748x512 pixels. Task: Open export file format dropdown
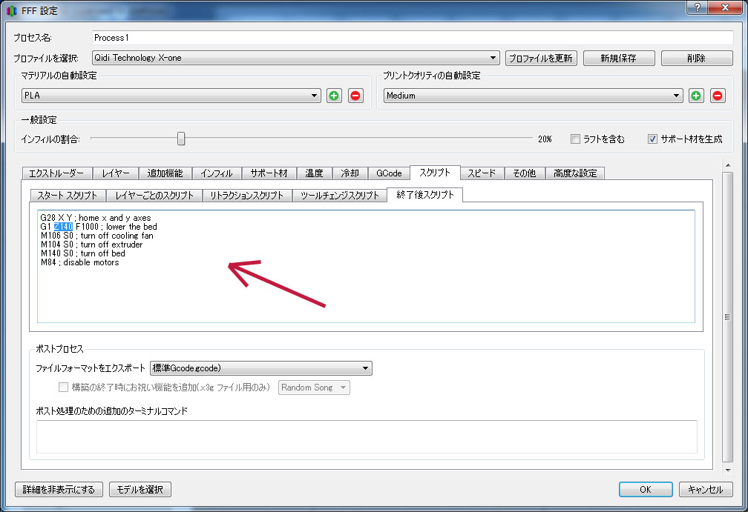260,368
